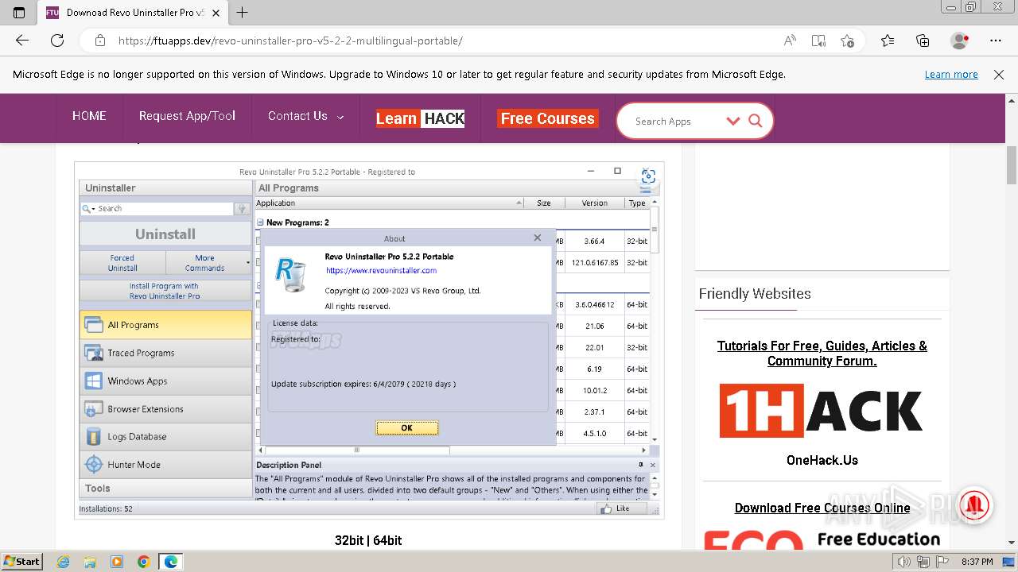Viewport: 1018px width, 572px height.
Task: Dismiss the Edge unsupported notification bar
Action: click(x=999, y=74)
